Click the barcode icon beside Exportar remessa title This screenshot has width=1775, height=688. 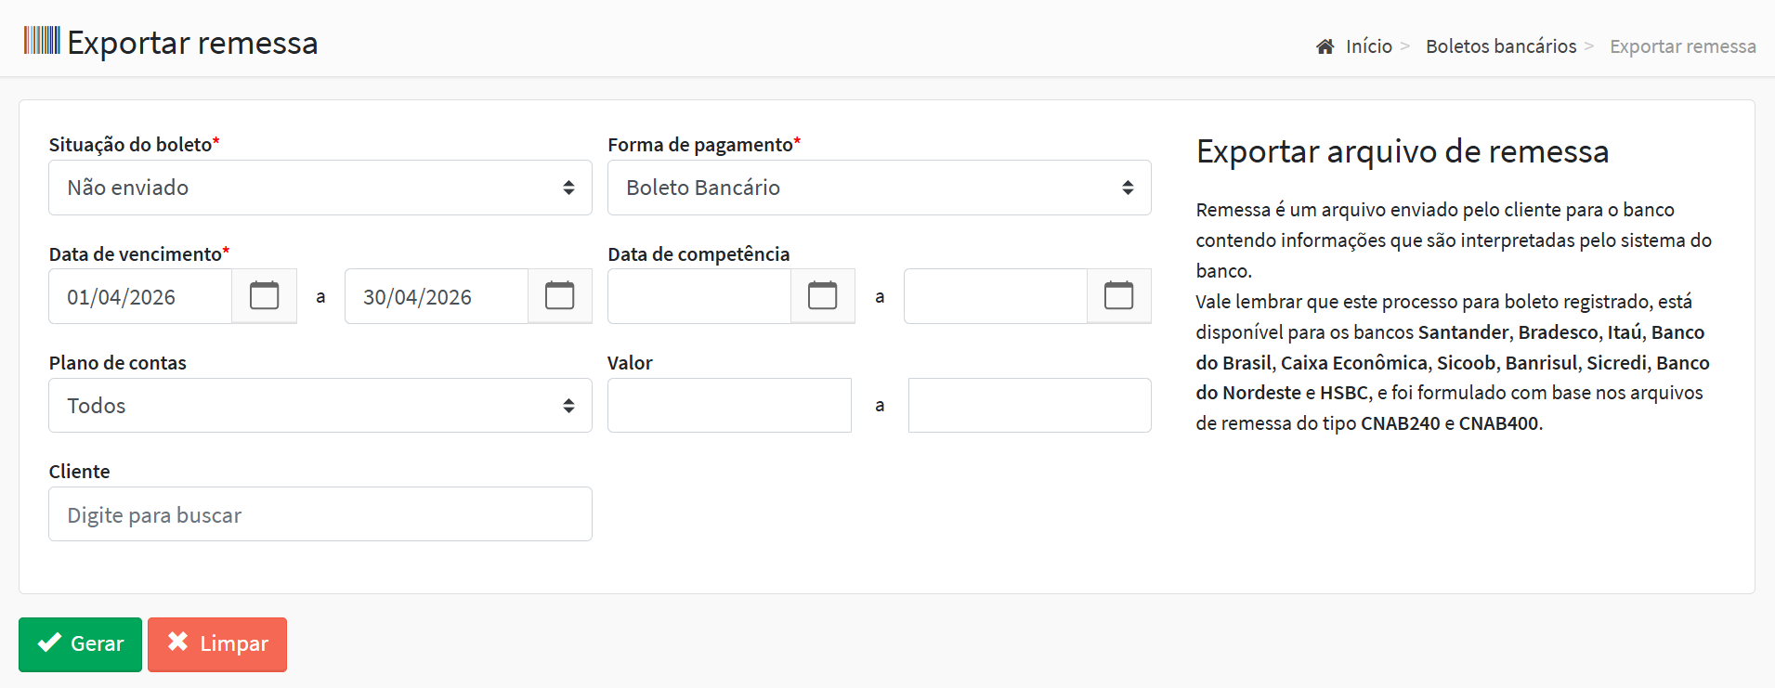tap(42, 41)
